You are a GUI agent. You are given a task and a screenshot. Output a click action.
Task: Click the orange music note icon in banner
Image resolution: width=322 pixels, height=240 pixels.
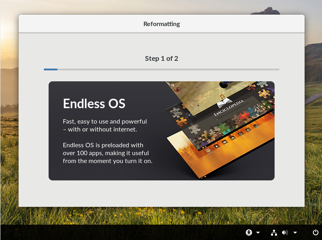[x=222, y=96]
